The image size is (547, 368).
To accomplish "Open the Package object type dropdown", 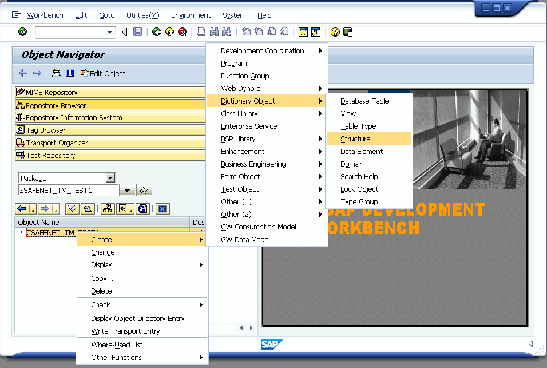I will [110, 178].
